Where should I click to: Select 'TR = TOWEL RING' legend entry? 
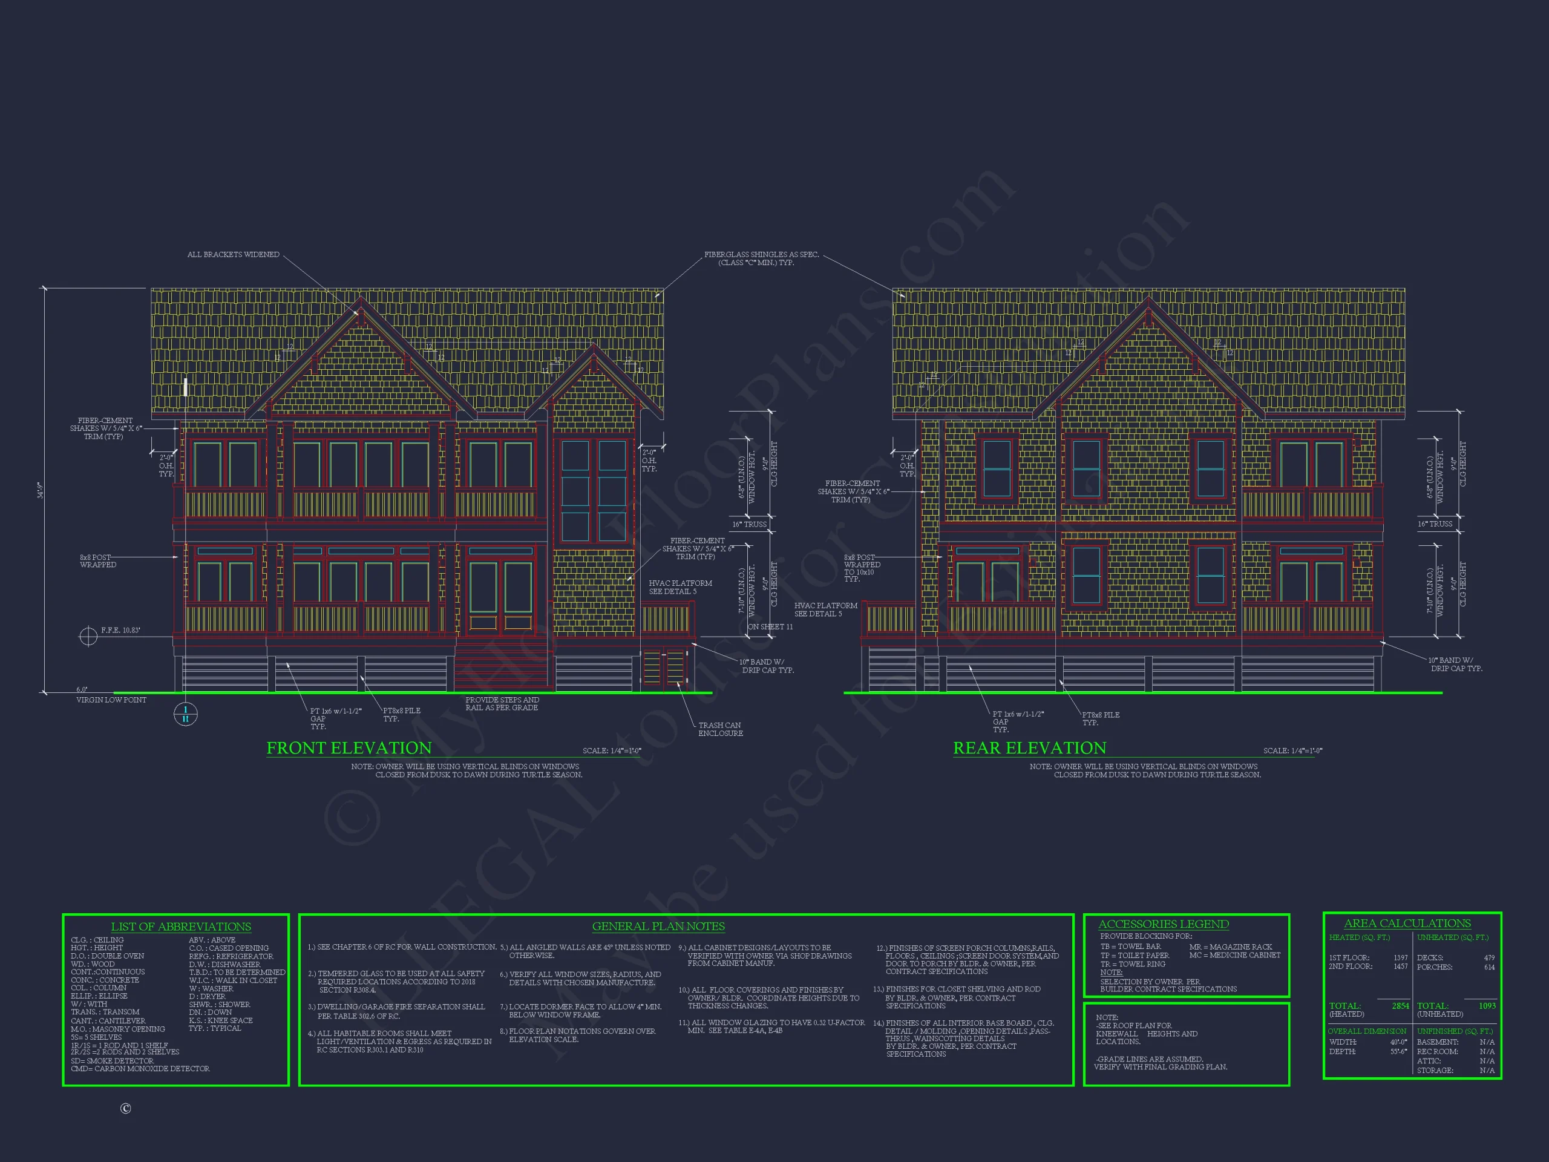[1133, 963]
